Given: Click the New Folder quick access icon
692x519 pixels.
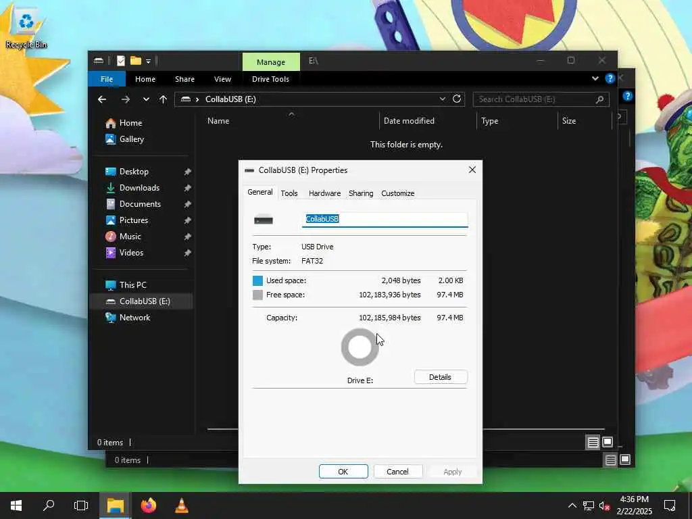Looking at the screenshot, I should pos(135,61).
